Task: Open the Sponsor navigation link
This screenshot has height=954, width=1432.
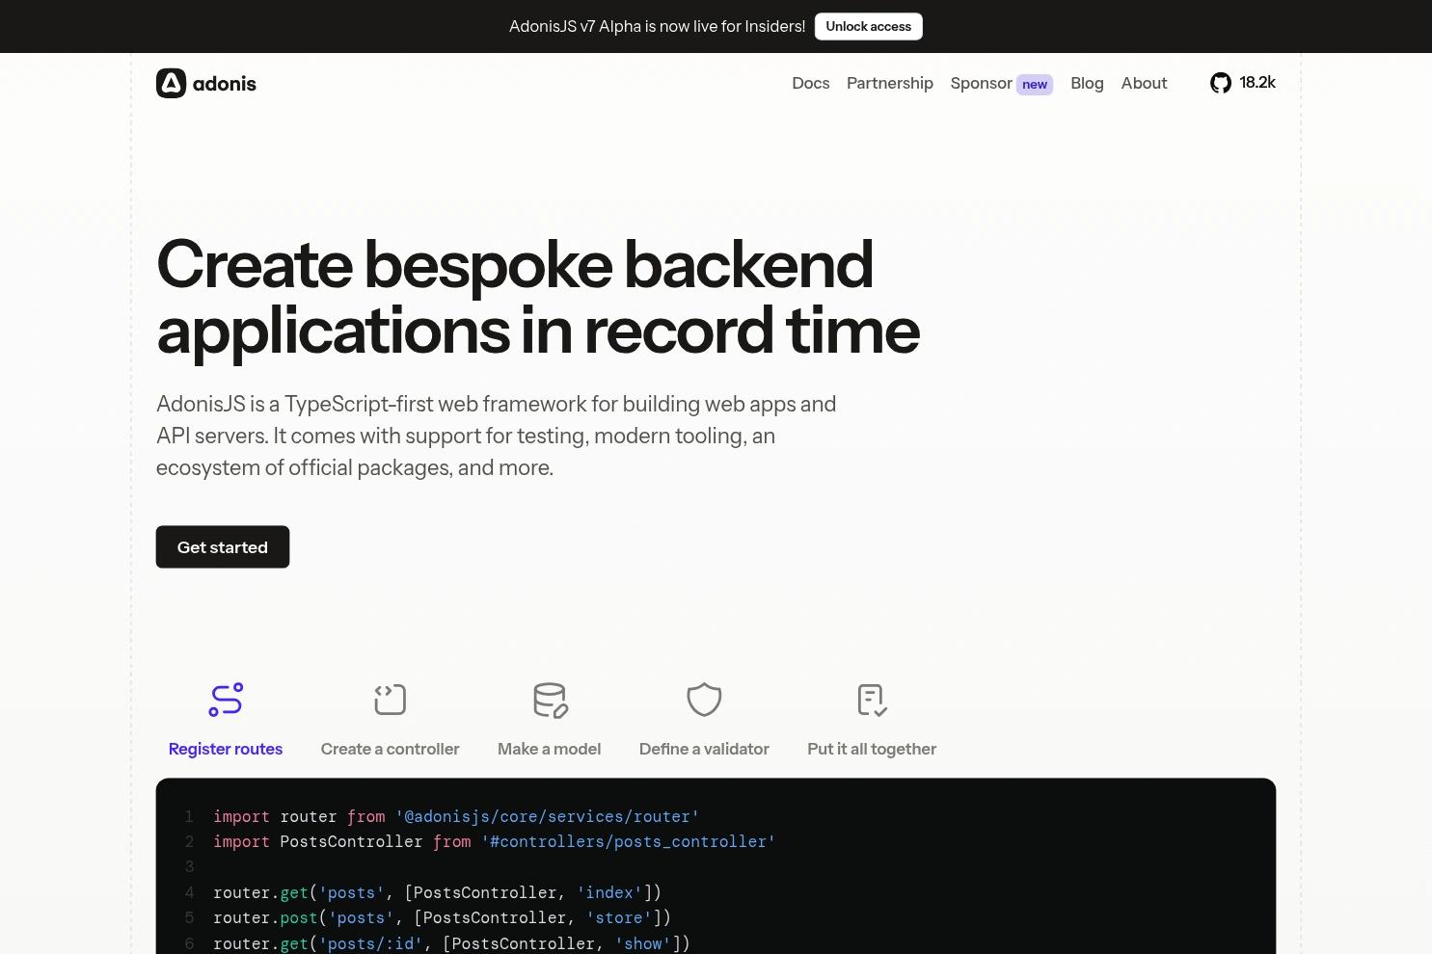Action: [x=981, y=83]
